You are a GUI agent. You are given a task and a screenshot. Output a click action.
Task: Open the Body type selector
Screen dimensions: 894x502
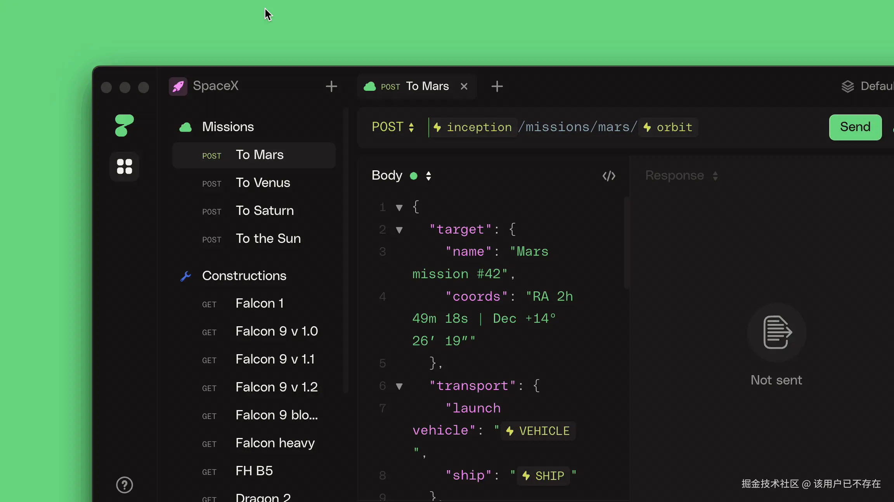pyautogui.click(x=428, y=176)
